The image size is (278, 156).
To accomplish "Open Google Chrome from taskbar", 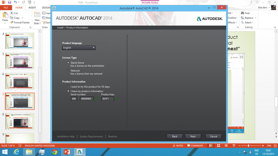I will [x=54, y=152].
